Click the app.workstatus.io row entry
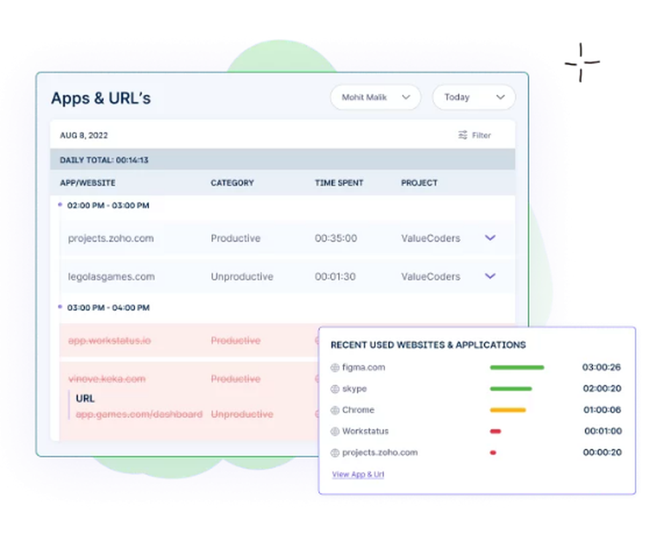This screenshot has height=536, width=671. [x=109, y=341]
